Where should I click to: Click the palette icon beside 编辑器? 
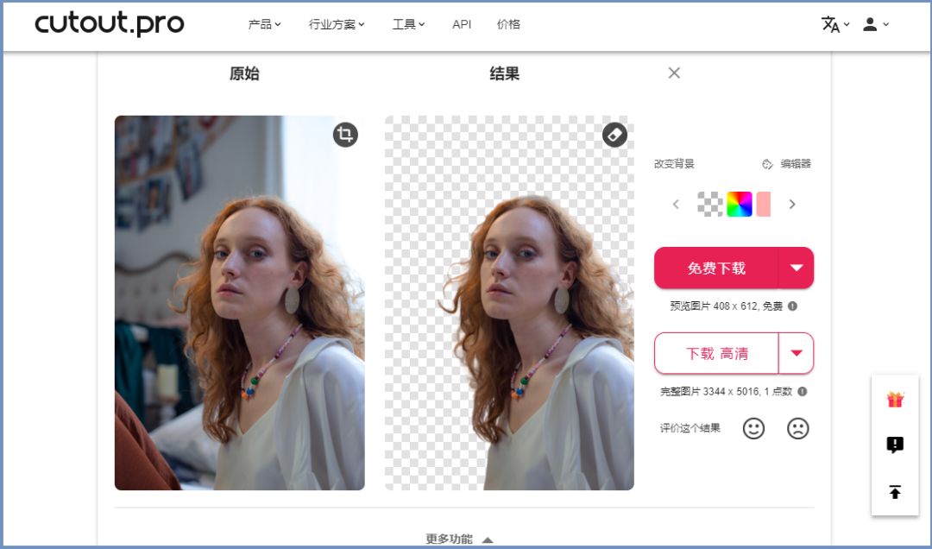click(767, 164)
